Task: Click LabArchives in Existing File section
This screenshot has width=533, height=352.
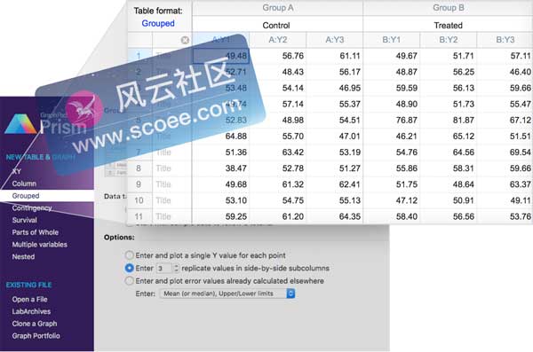Action: click(x=31, y=311)
